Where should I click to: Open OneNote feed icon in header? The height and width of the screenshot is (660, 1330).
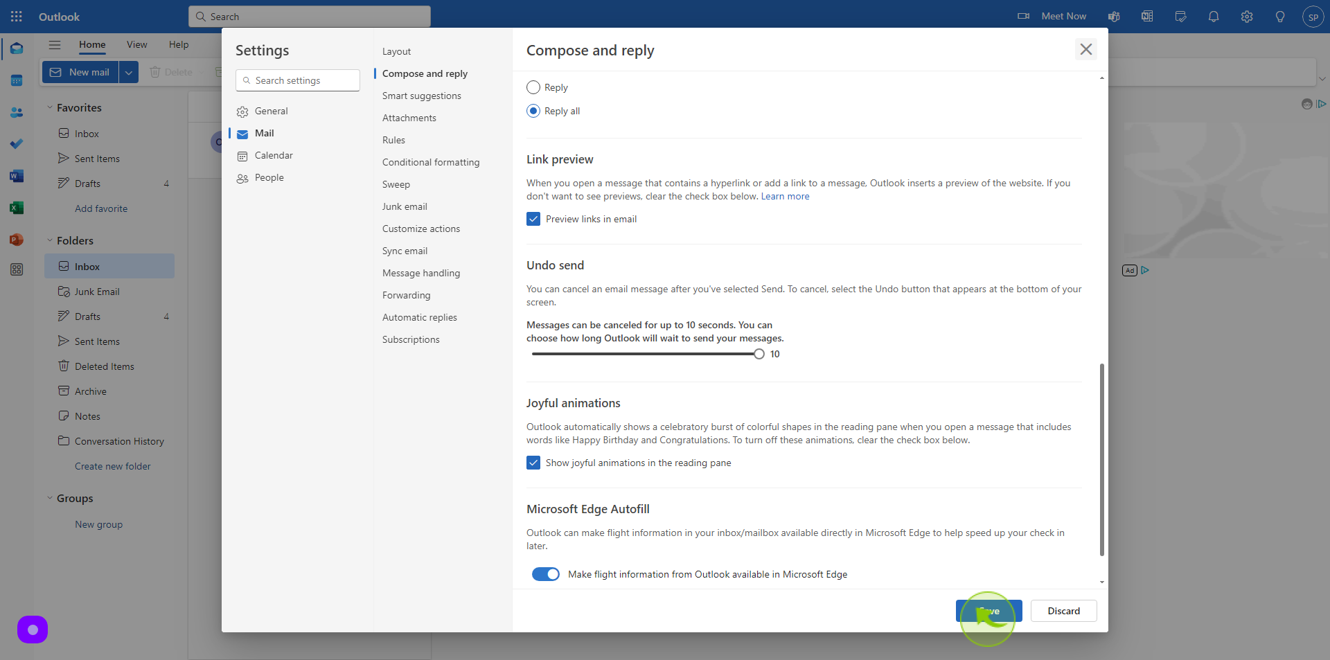click(x=1147, y=17)
